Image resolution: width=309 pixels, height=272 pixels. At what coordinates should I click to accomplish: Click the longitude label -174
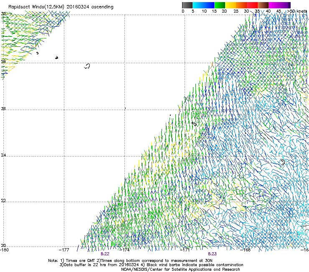coord(125,250)
